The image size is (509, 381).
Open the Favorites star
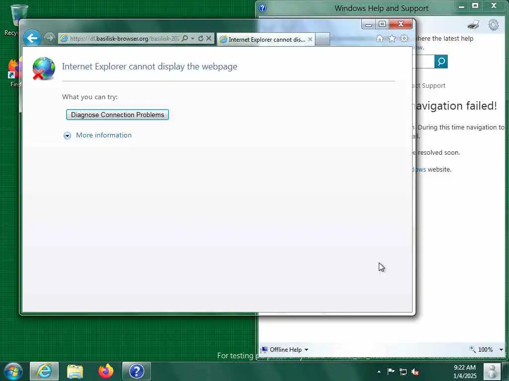(x=392, y=39)
